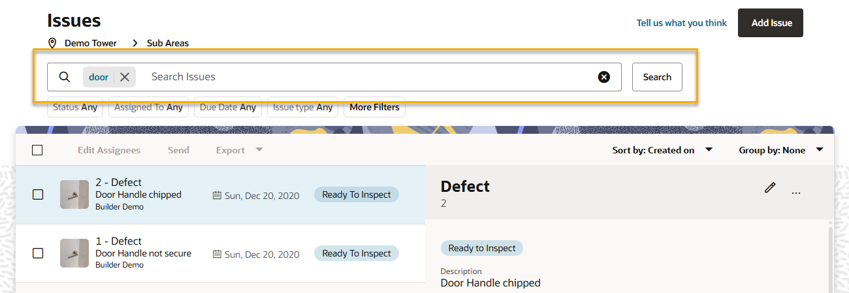Click inside the Search Issues input field
The height and width of the screenshot is (293, 849).
(369, 77)
